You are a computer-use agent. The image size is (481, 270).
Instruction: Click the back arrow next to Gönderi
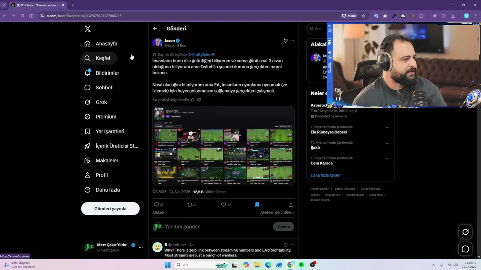click(155, 28)
